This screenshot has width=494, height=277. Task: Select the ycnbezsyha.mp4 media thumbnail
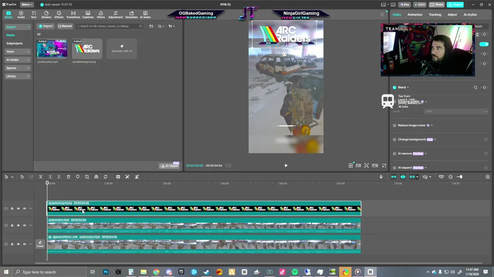tap(52, 48)
